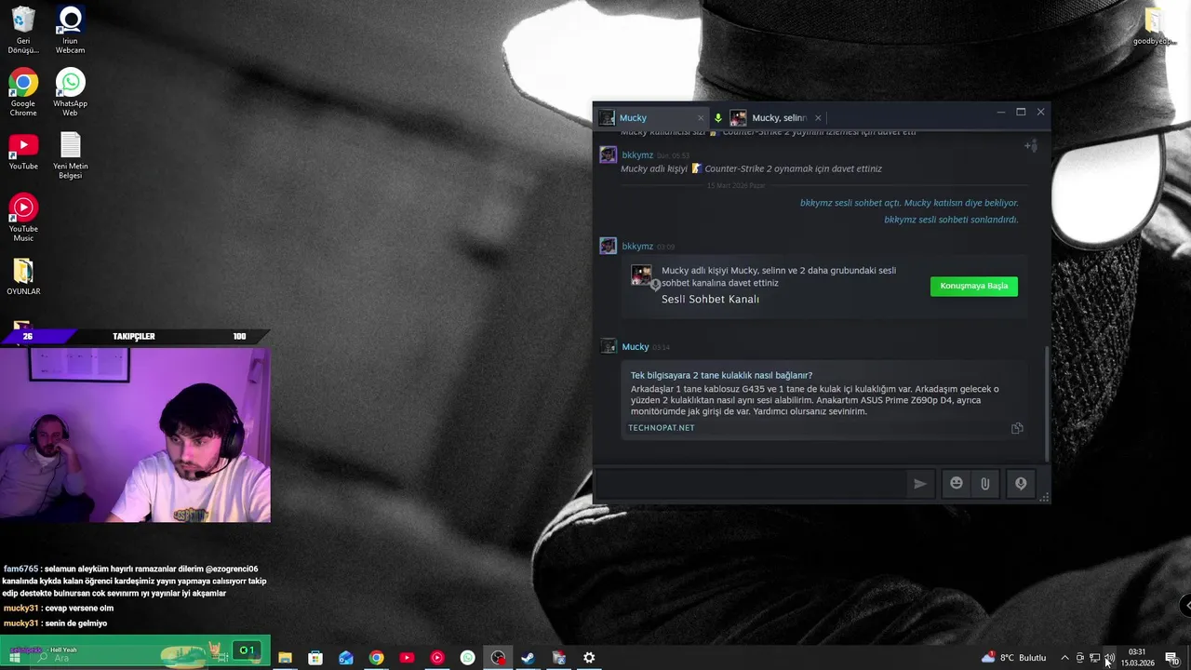Open the Tek bilgisayara 2 tane kulaklık link
Image resolution: width=1191 pixels, height=670 pixels.
pos(721,375)
